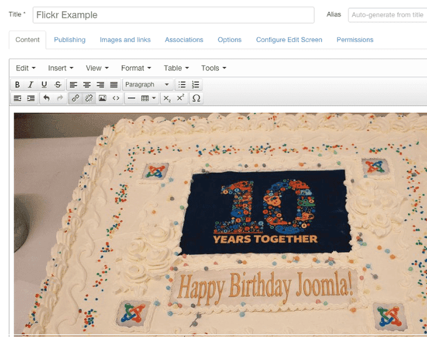
Task: Insert a numbered list
Action: 196,85
